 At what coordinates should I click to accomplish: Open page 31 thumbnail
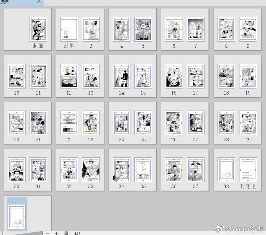point(38,170)
